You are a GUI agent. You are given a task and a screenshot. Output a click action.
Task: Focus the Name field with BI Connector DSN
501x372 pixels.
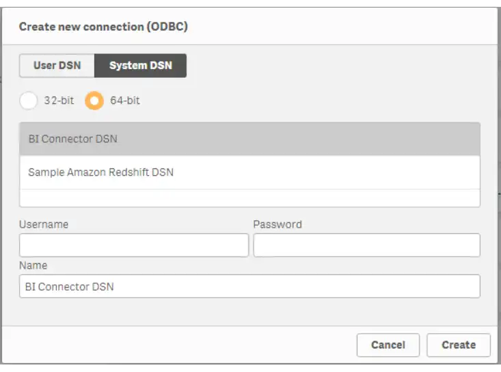point(249,287)
